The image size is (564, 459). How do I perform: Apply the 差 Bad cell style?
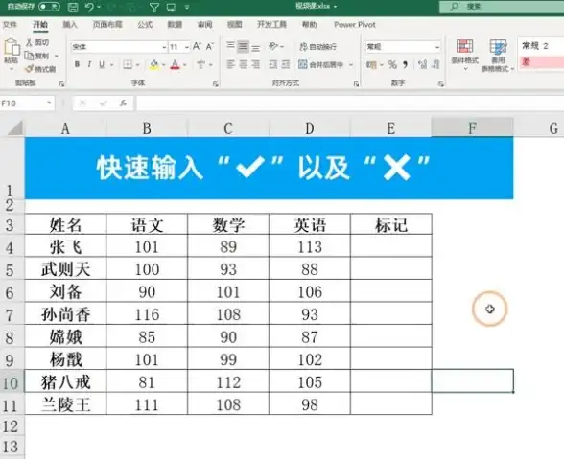click(x=542, y=62)
